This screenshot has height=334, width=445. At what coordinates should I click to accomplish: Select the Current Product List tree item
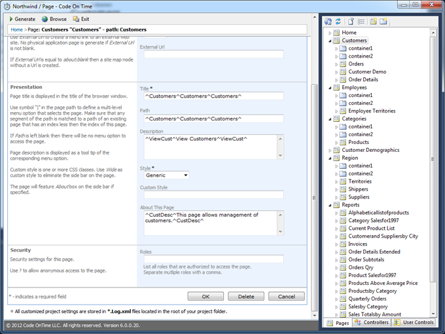(x=371, y=229)
